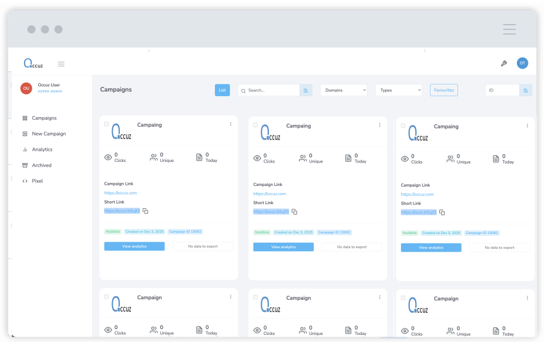Image resolution: width=545 pixels, height=342 pixels.
Task: Click the Favourites filter button
Action: 443,90
